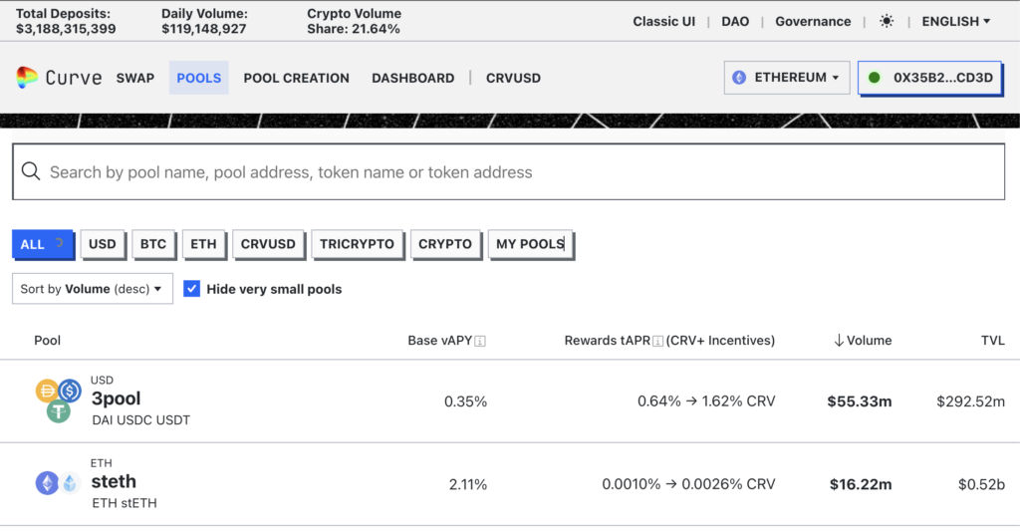Viewport: 1020px width, 531px height.
Task: Click the steth pool token icons
Action: (58, 483)
